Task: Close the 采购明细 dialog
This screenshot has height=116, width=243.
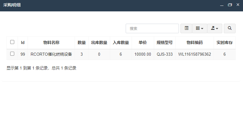Action: pyautogui.click(x=238, y=5)
